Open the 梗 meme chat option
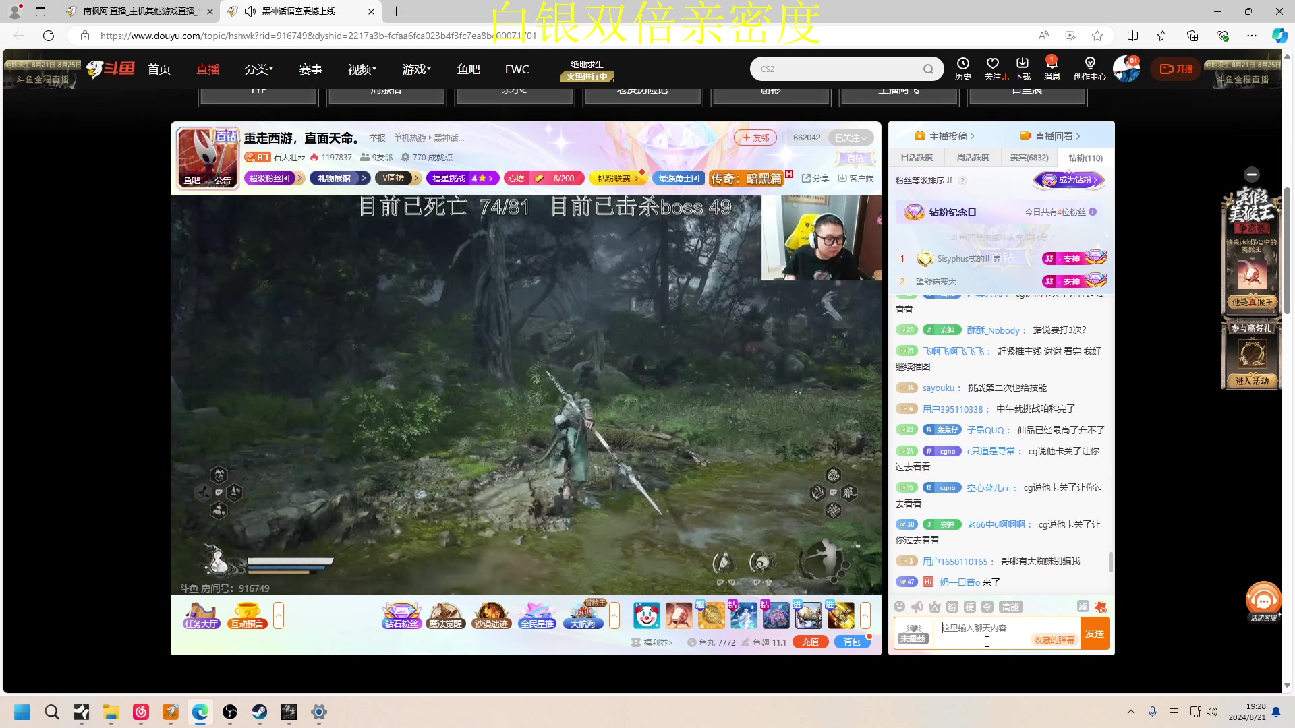Screen dimensions: 1295x728 [970, 607]
